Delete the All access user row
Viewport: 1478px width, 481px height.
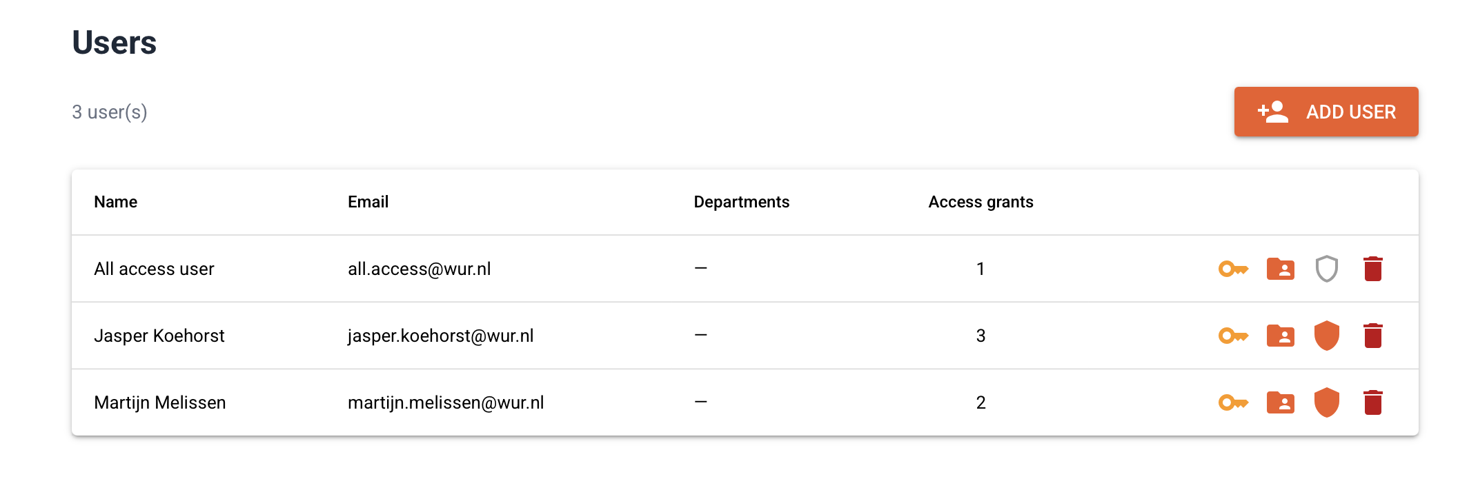1372,269
